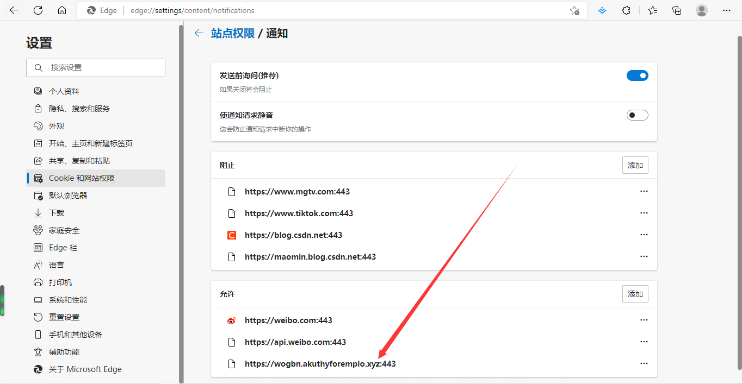Open the Settings and more menu

tap(727, 10)
